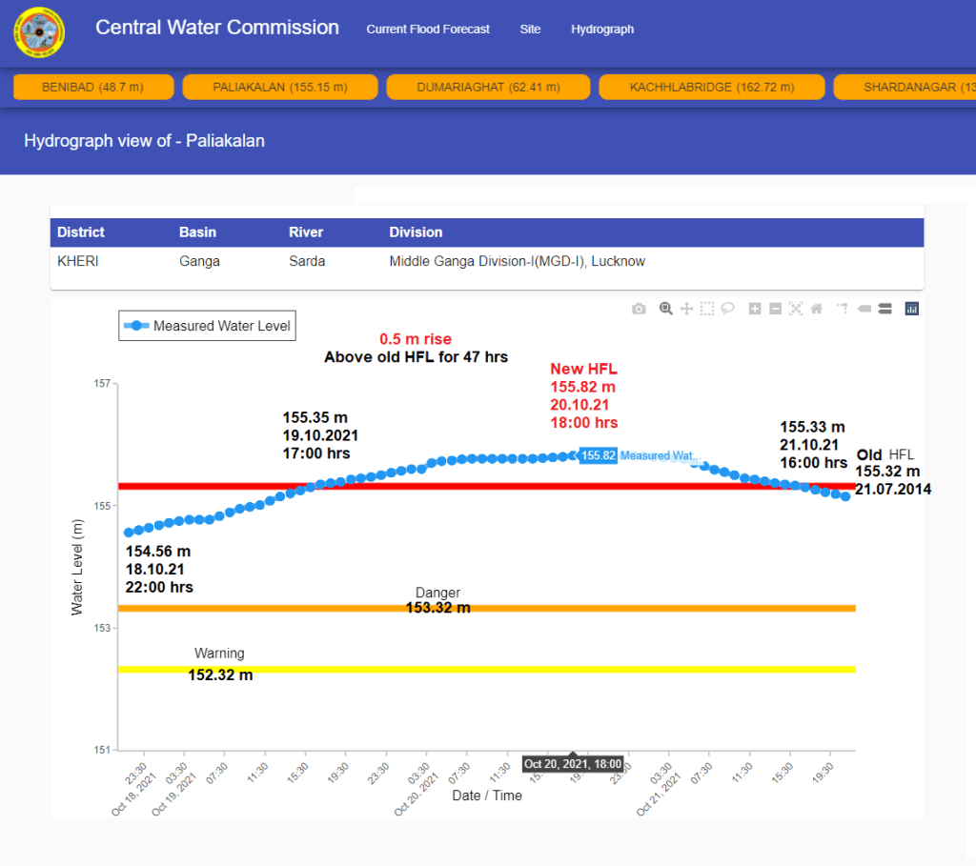Choose the Box Select tool
This screenshot has height=866, width=976.
click(706, 309)
